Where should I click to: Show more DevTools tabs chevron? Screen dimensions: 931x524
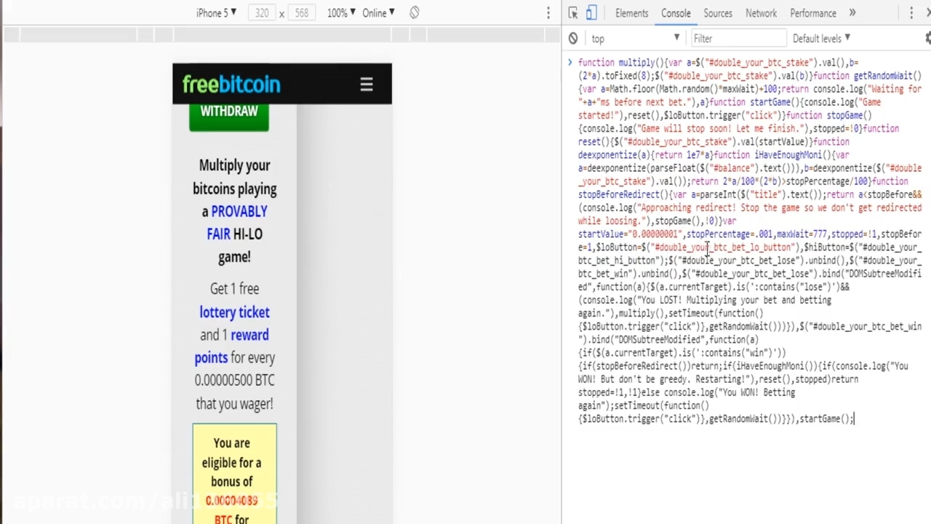pos(852,13)
